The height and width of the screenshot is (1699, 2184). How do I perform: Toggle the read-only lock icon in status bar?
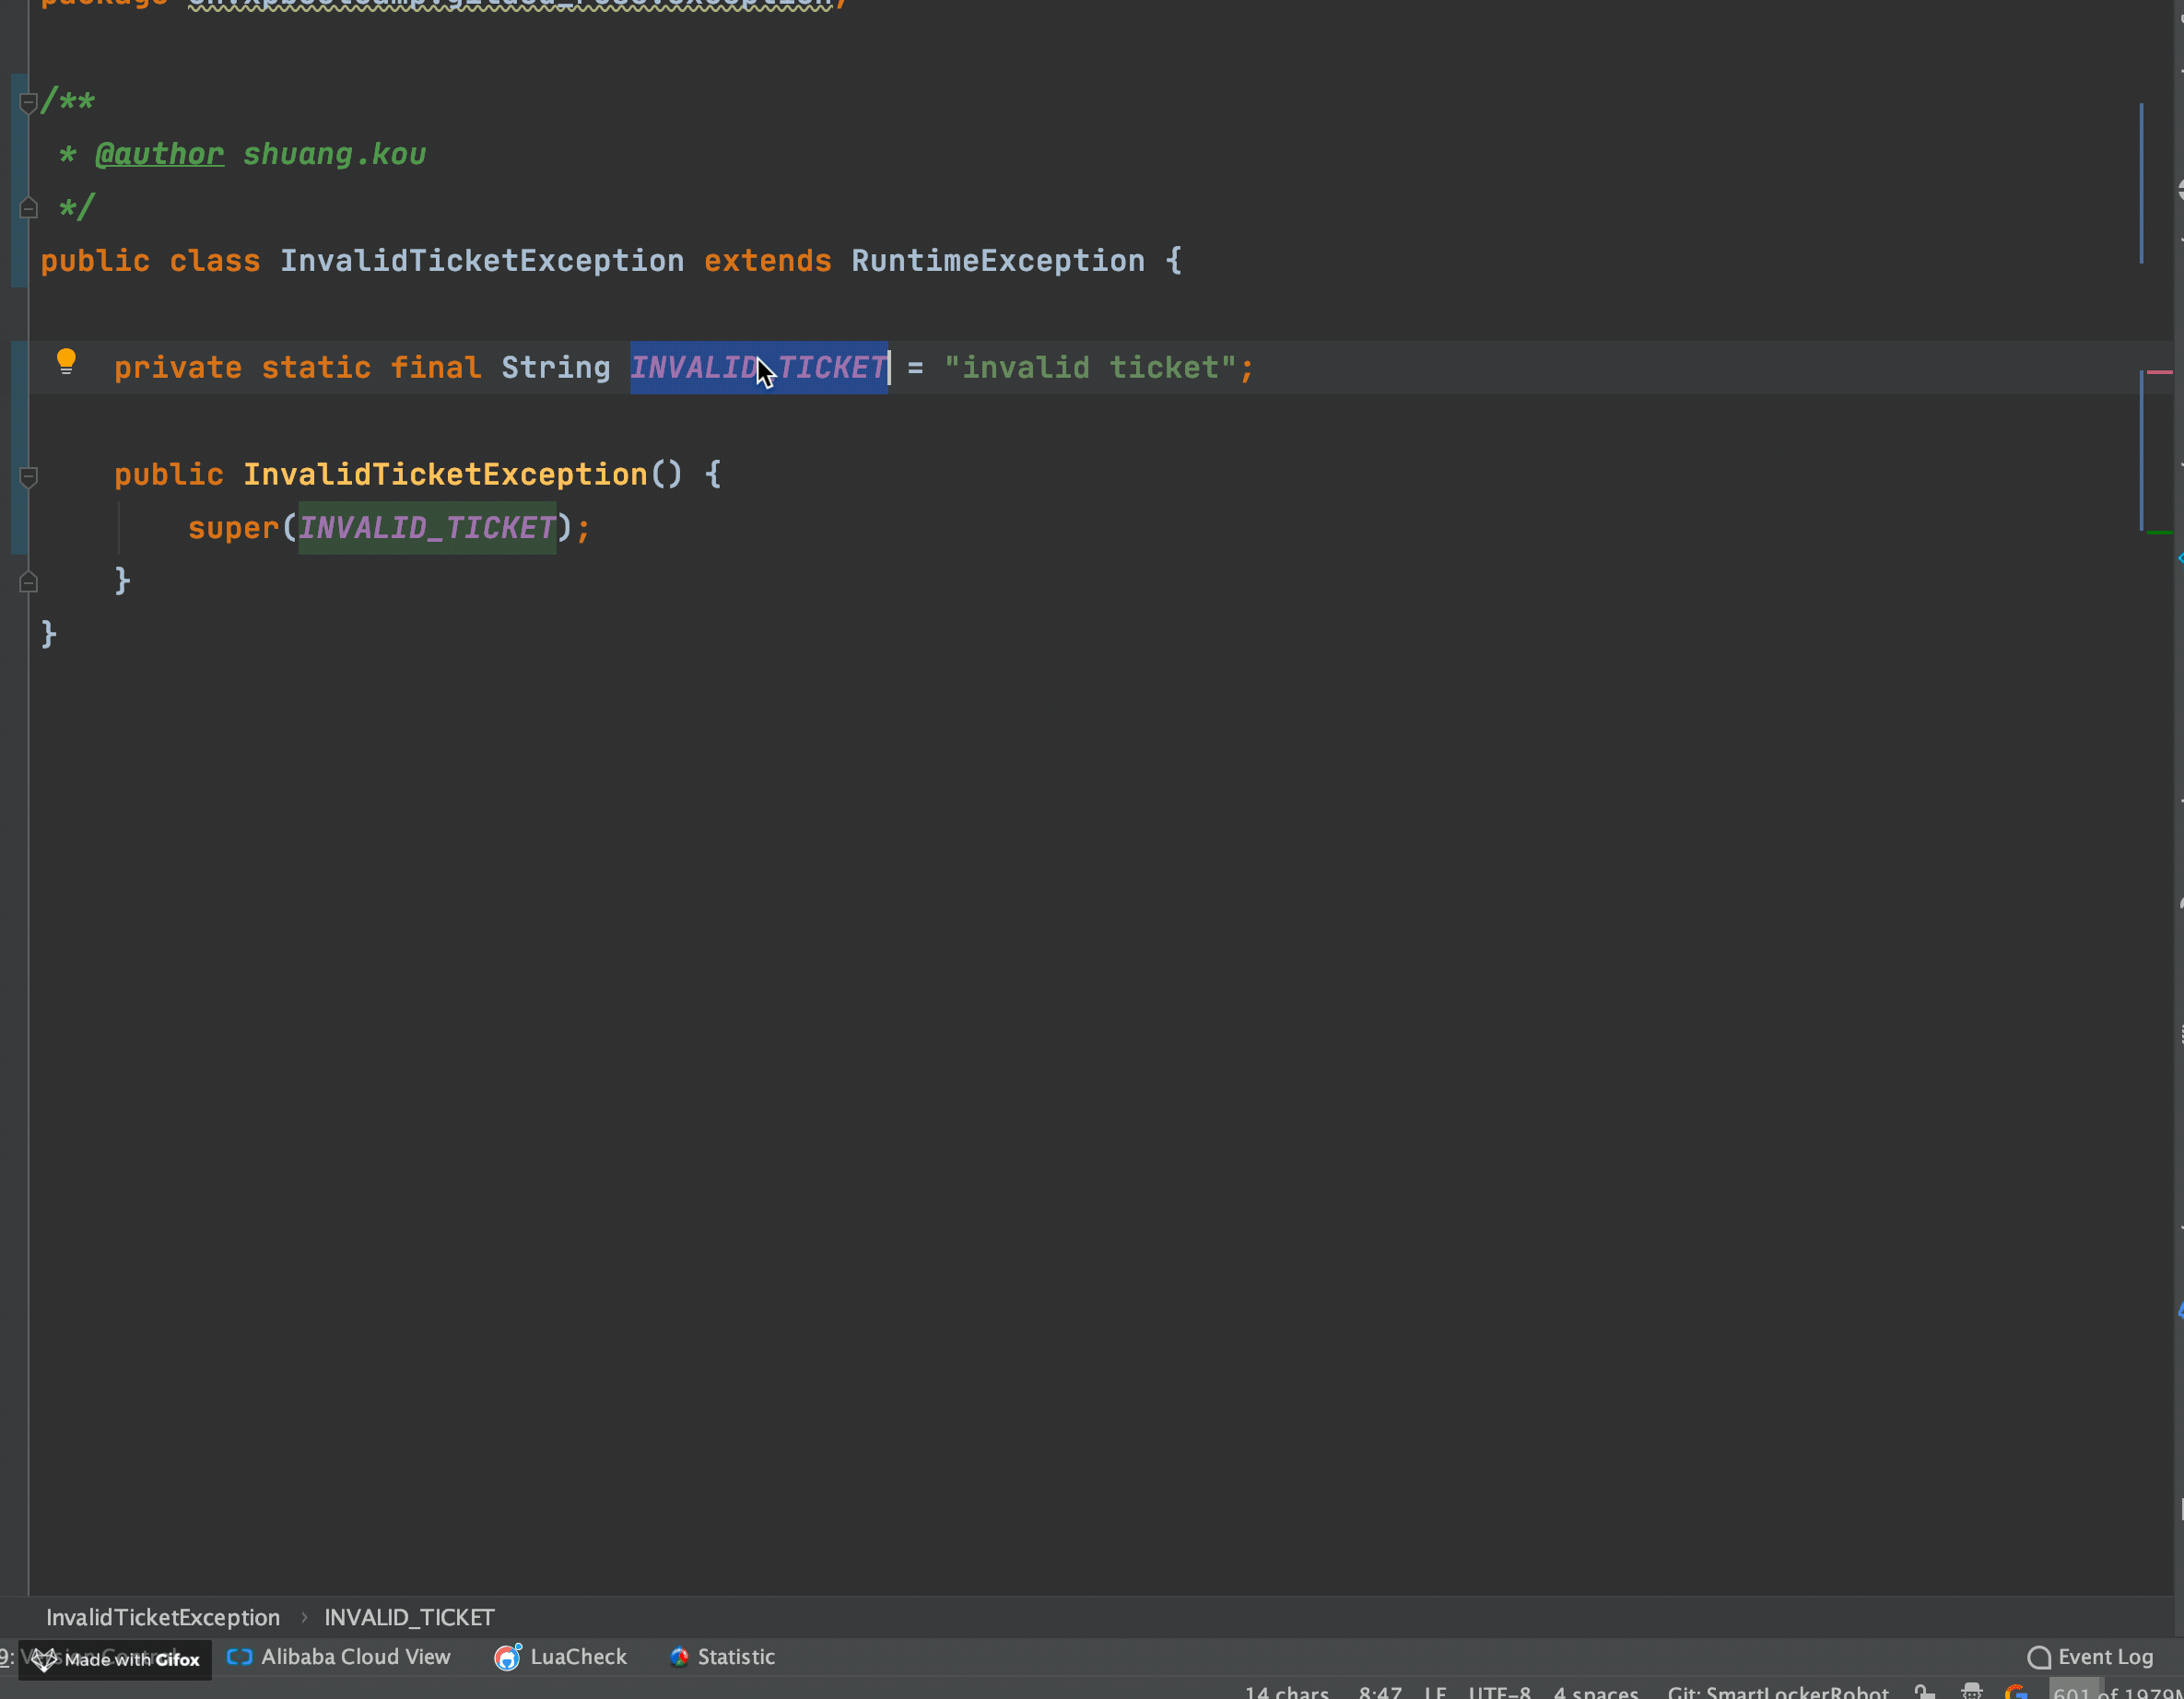click(1924, 1692)
